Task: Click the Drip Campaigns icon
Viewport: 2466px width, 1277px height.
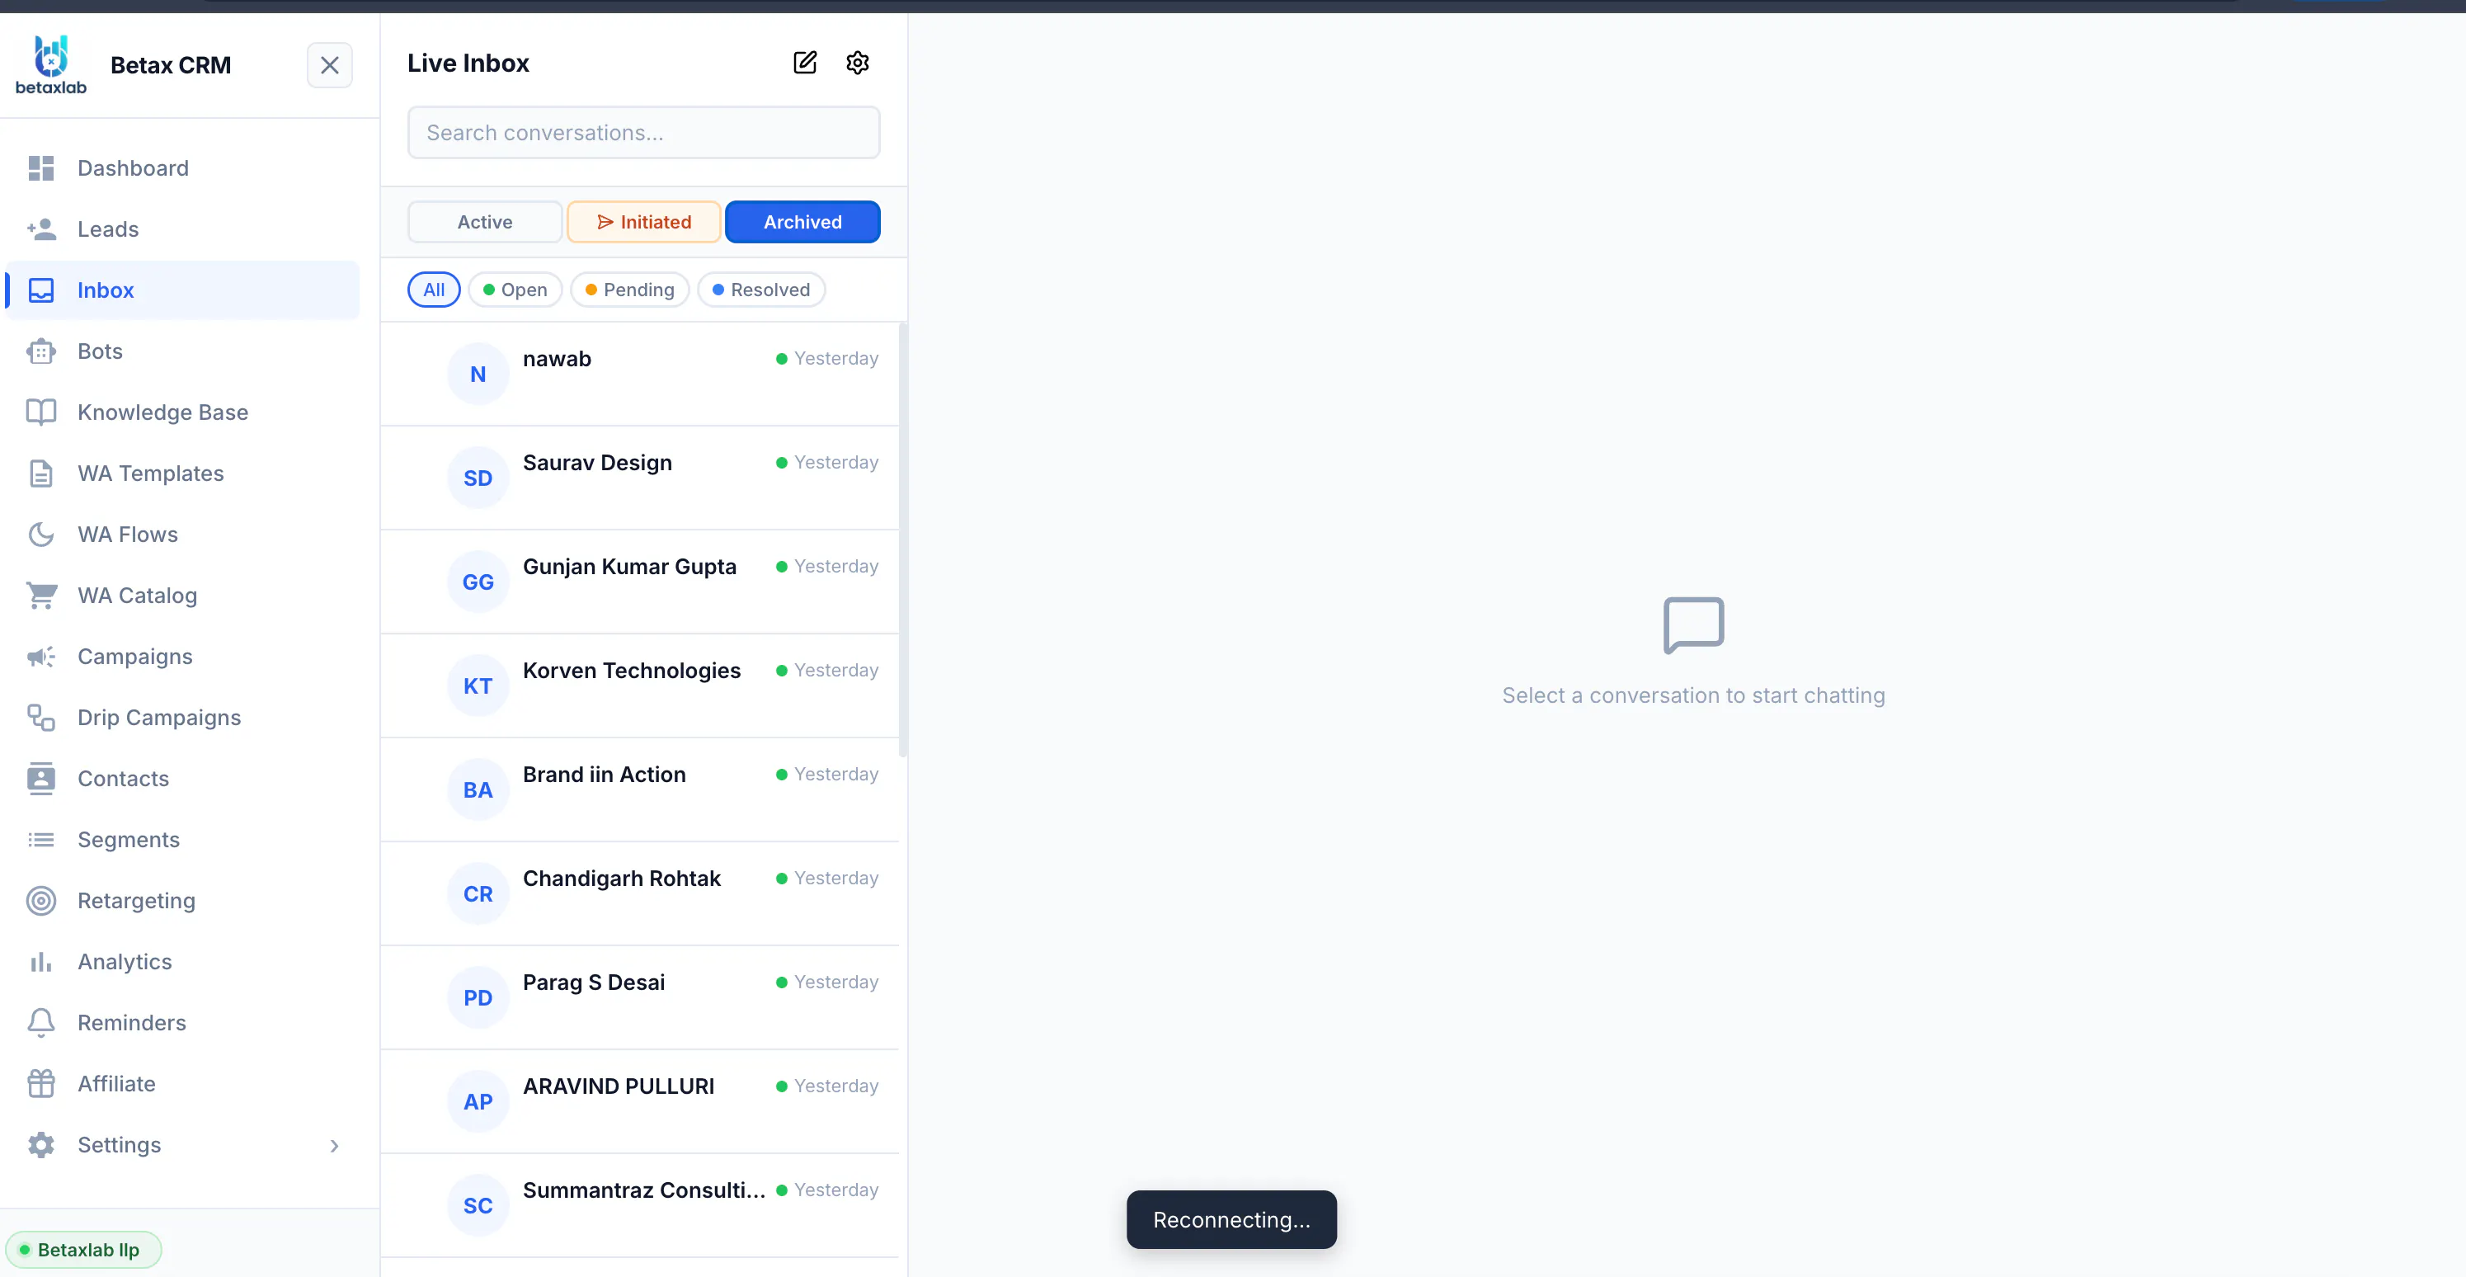Action: pyautogui.click(x=41, y=718)
